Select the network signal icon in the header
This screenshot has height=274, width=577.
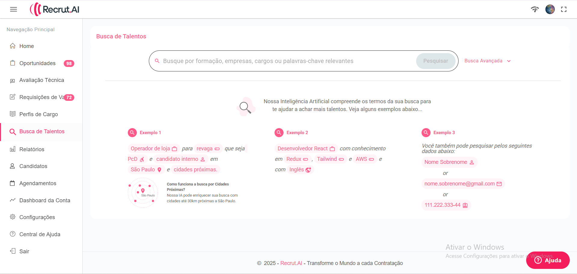(535, 9)
